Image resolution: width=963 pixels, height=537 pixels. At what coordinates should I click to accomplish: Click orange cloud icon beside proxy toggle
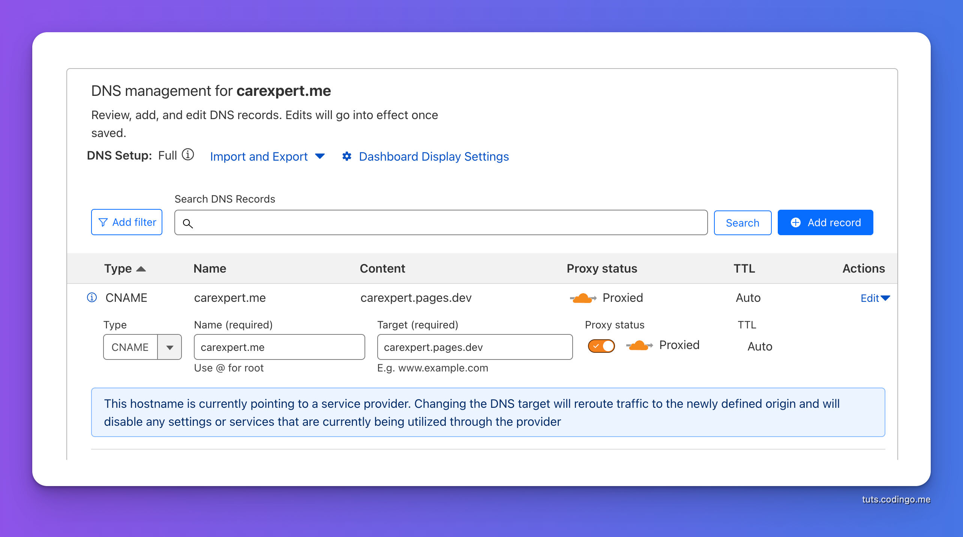[x=639, y=345]
